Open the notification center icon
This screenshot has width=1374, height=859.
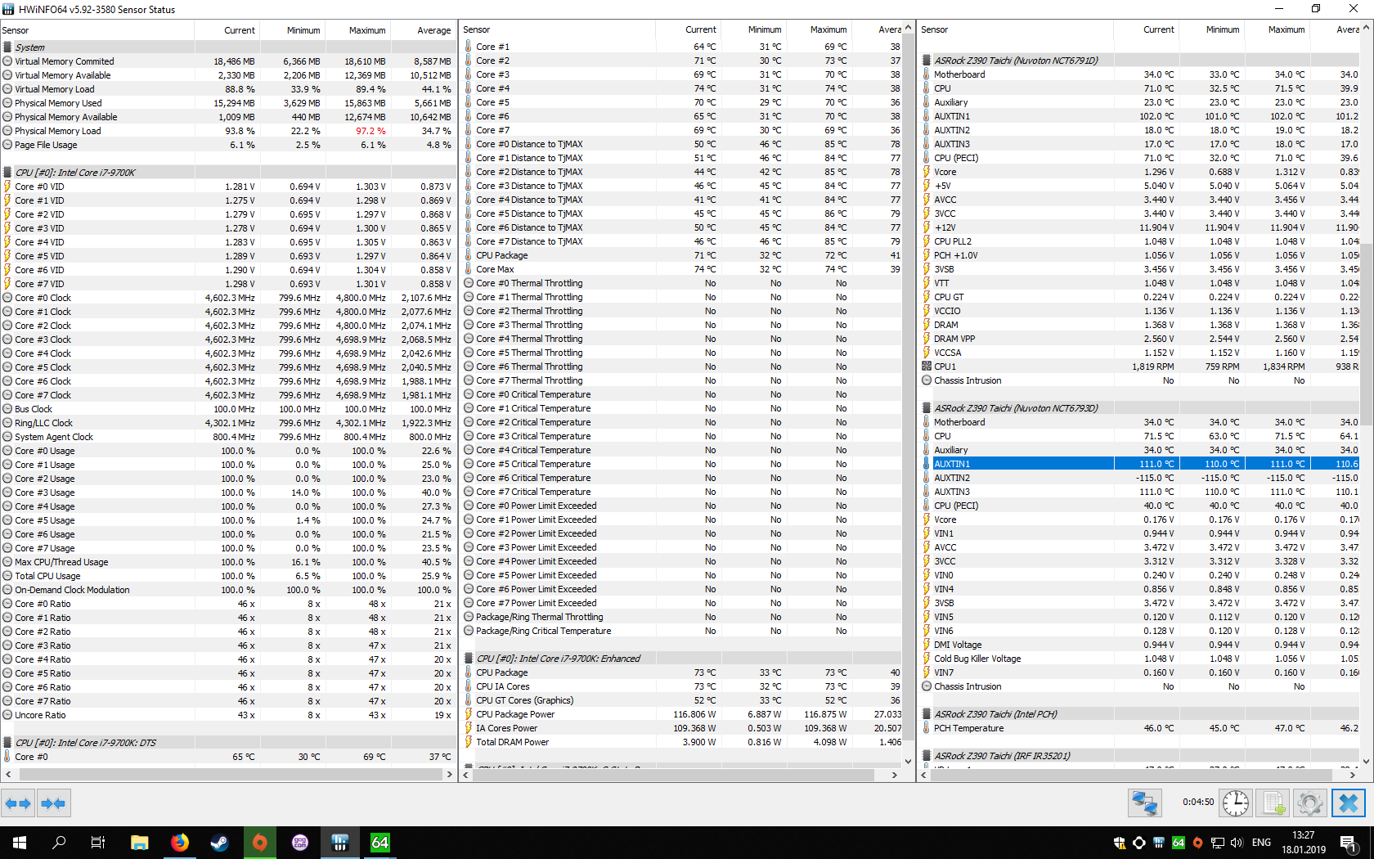click(1348, 843)
